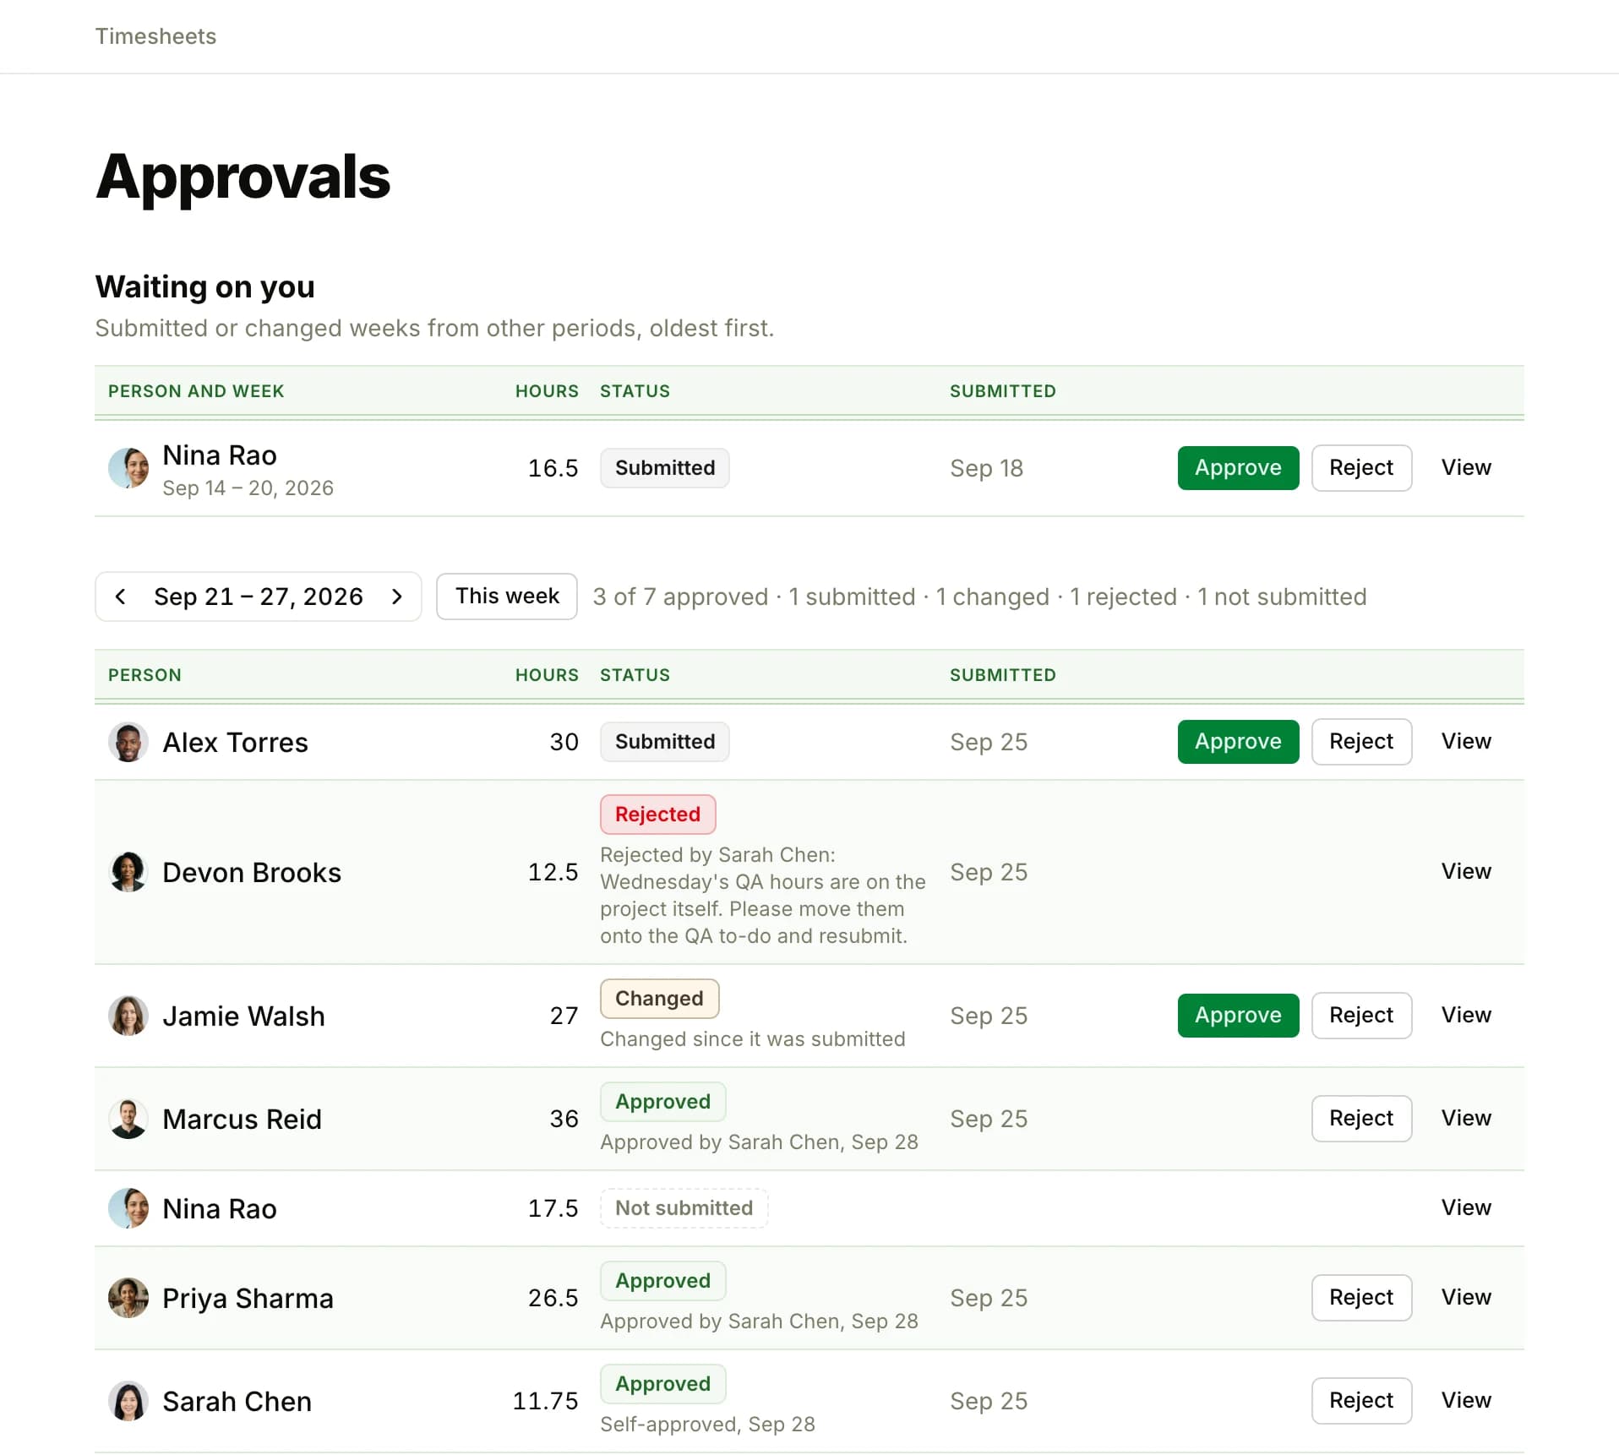Click Marcus Reid's avatar
Viewport: 1619px width, 1455px height.
(128, 1119)
